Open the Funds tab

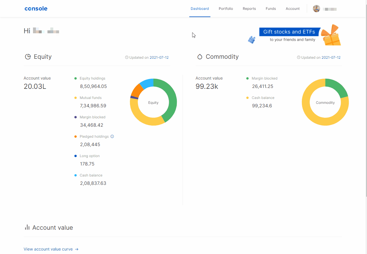tap(271, 9)
